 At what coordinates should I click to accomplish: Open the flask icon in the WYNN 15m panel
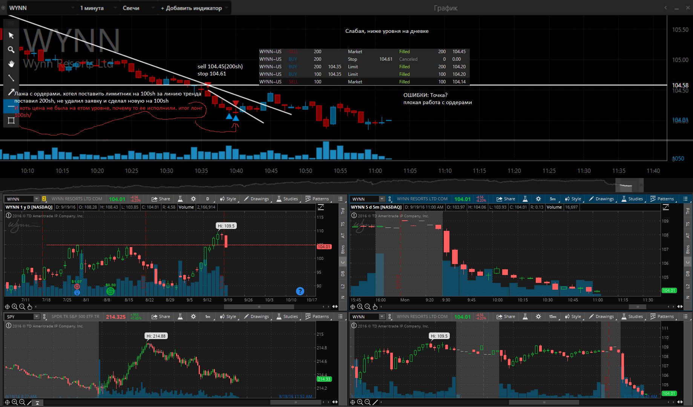click(525, 316)
